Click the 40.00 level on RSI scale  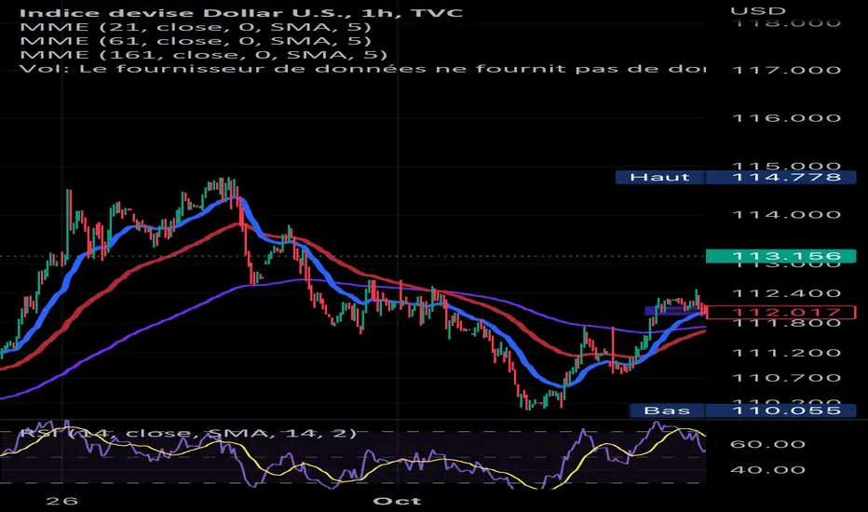(x=767, y=470)
